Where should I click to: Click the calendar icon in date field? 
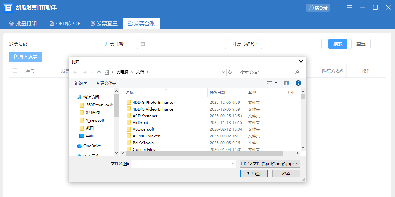[143, 44]
